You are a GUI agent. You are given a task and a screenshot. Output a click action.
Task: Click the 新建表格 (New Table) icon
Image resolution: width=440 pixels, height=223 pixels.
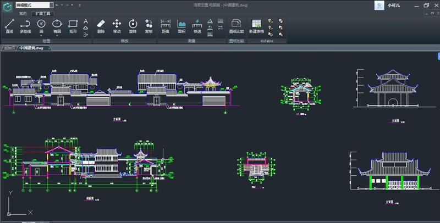click(x=256, y=26)
